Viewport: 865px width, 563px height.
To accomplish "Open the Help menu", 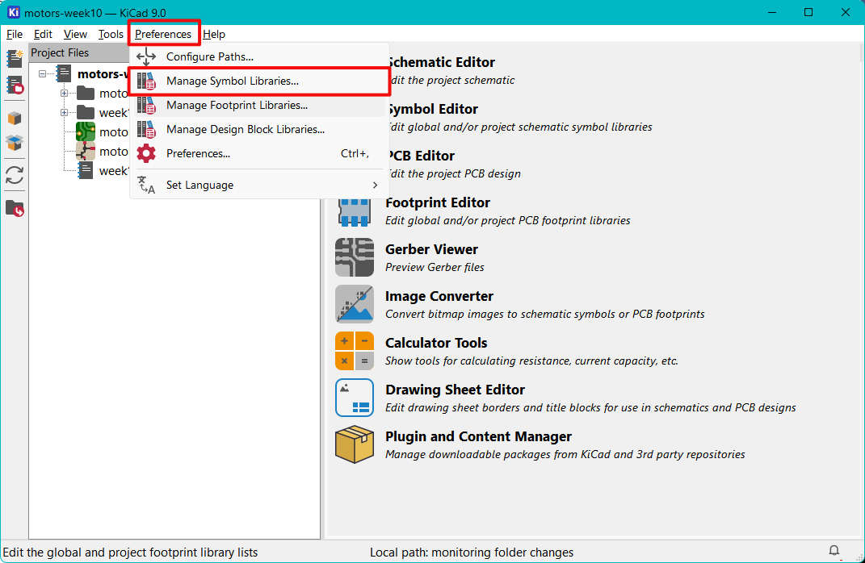I will 214,34.
